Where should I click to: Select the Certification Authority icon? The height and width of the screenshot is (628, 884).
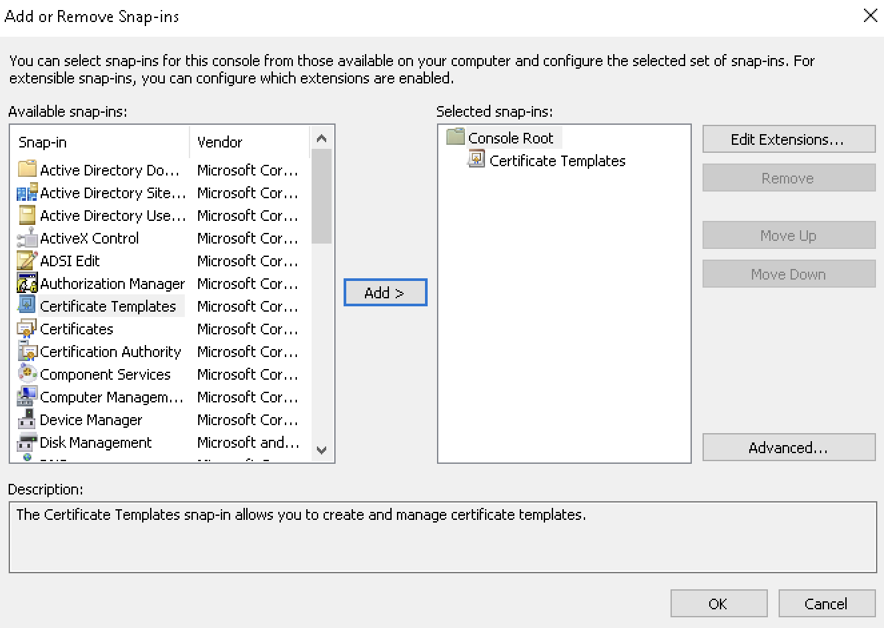pos(27,352)
